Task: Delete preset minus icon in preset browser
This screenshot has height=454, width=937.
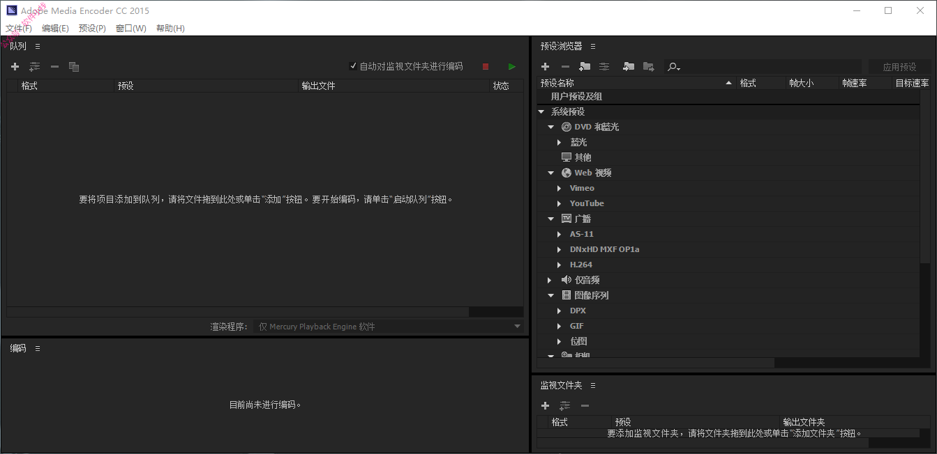Action: pos(565,67)
